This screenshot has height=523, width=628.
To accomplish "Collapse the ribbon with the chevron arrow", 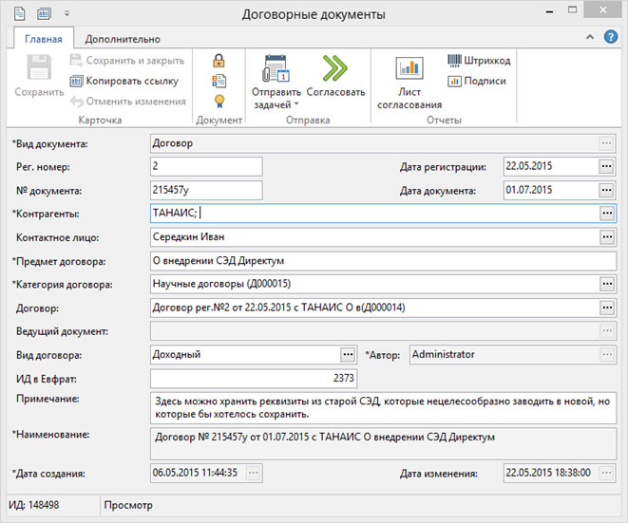I will pyautogui.click(x=590, y=39).
